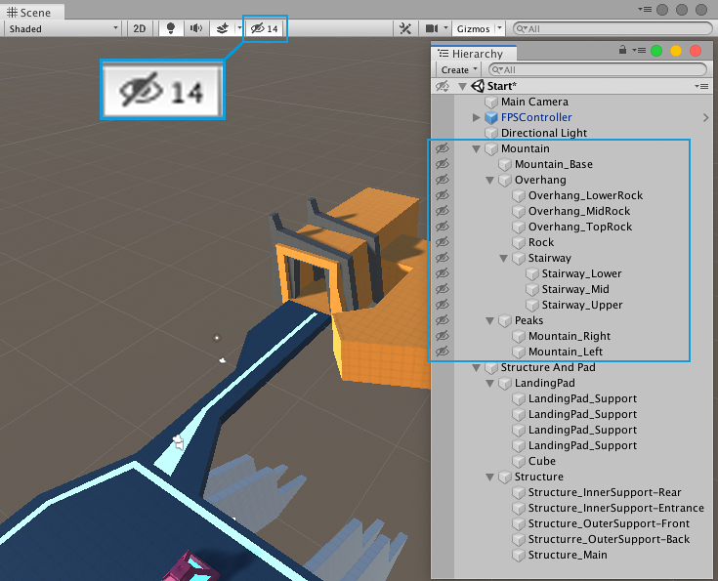Show the hidden Mountain object via eye icon
Image resolution: width=718 pixels, height=581 pixels.
coord(442,148)
